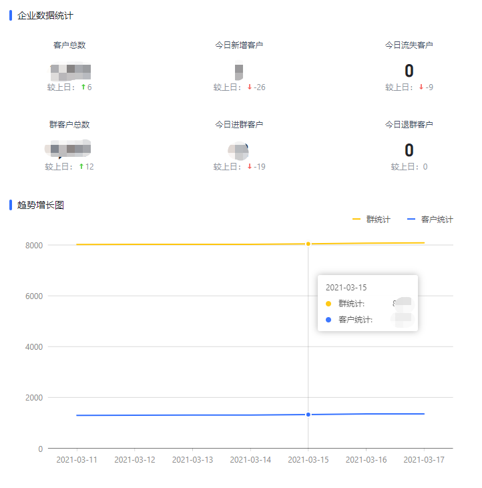The height and width of the screenshot is (488, 482).
Task: Click the green up arrow beside 12
Action: coord(81,166)
